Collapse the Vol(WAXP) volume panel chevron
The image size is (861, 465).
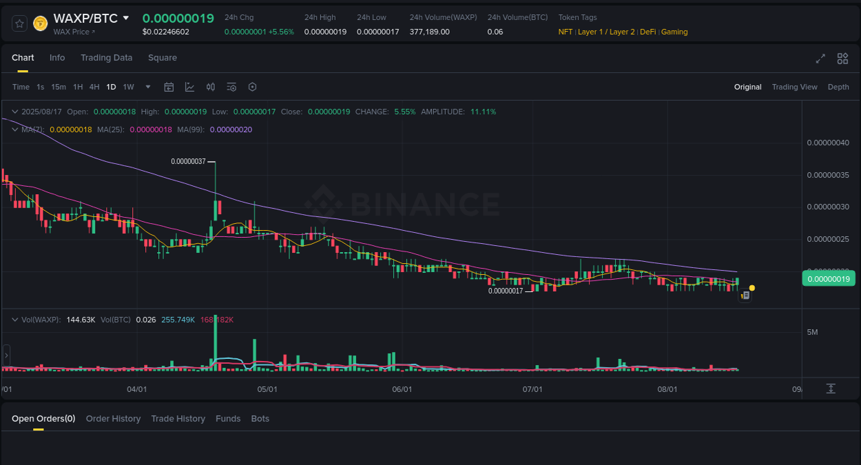[x=14, y=319]
